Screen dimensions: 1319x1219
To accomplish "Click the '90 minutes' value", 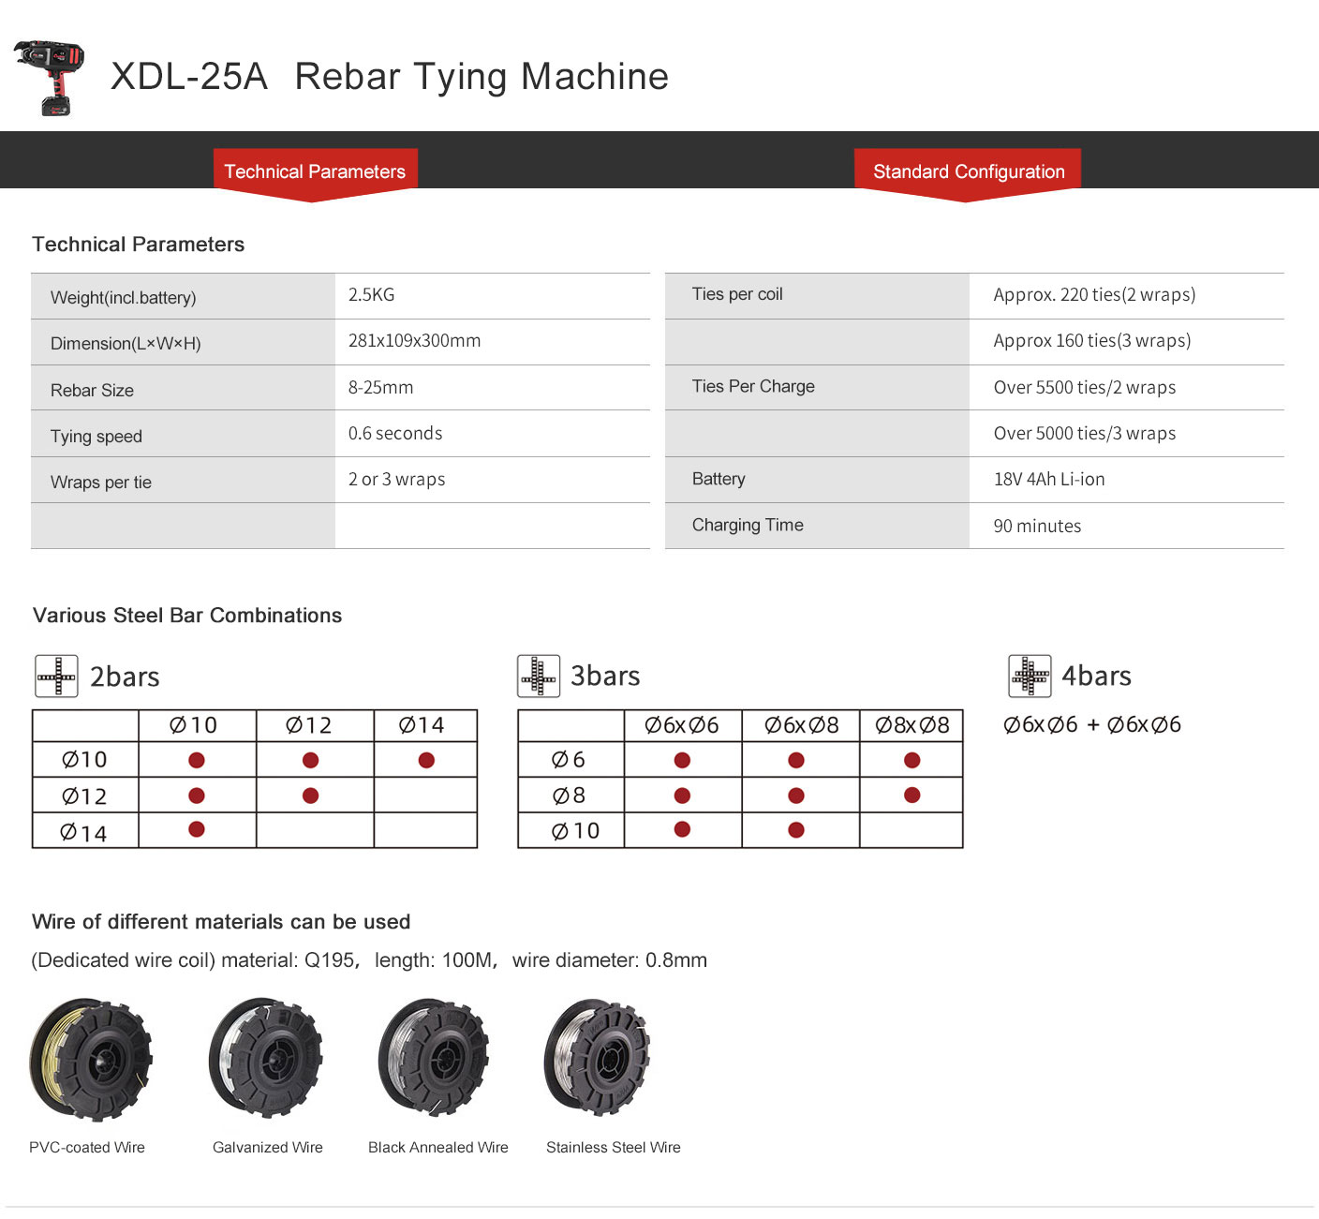I will (x=1037, y=527).
